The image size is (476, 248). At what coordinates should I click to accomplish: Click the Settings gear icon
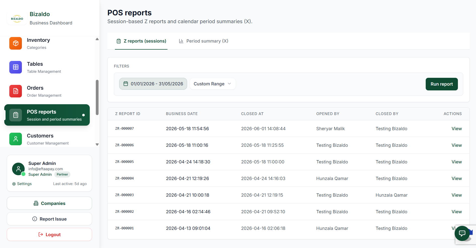(14, 184)
